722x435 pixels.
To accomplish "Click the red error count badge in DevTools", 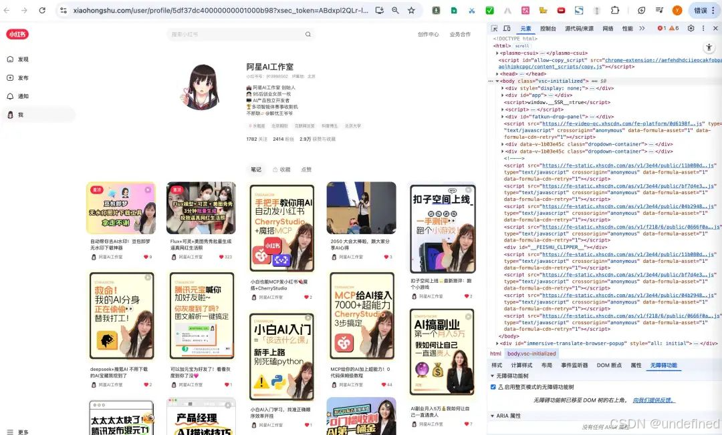I will click(662, 28).
